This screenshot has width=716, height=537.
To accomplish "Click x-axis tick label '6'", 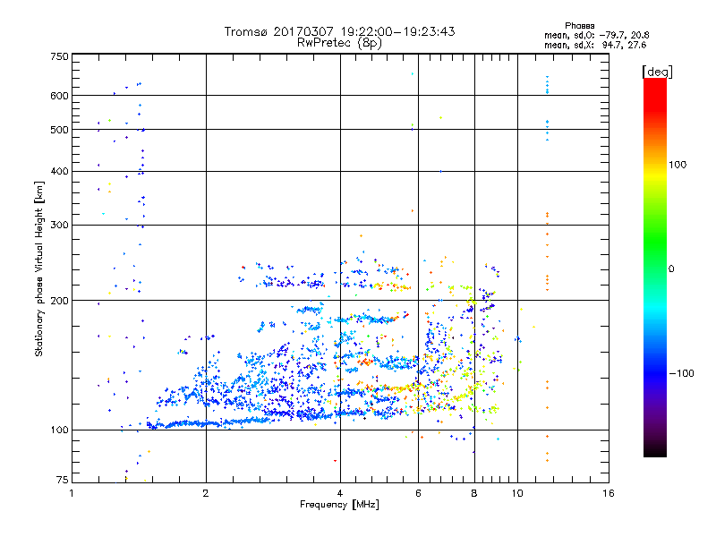I will tap(418, 493).
